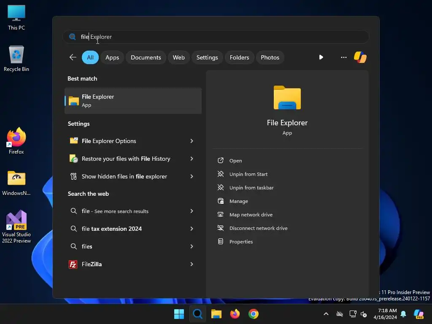Open the Windows Start button on taskbar

tap(179, 314)
